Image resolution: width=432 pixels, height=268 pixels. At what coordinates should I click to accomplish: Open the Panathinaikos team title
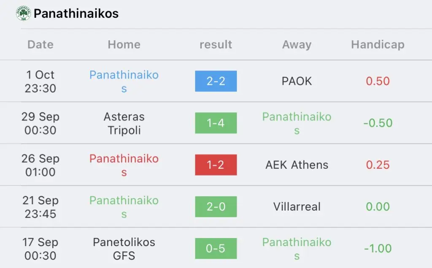tap(76, 14)
